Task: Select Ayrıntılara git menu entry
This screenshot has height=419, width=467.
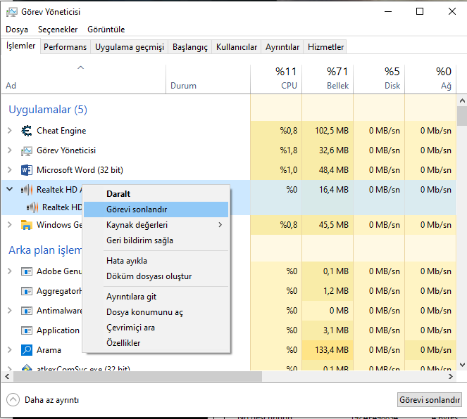Action: [156, 297]
